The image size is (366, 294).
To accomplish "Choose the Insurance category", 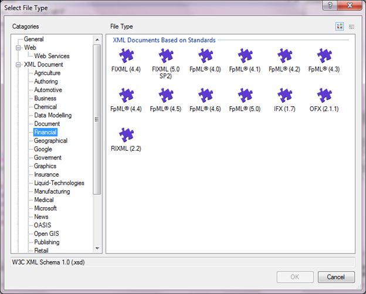I will 46,174.
